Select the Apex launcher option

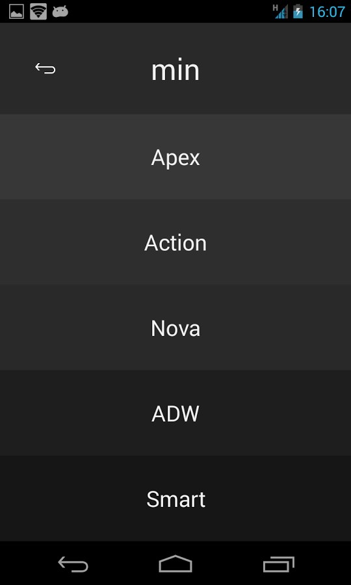(175, 157)
